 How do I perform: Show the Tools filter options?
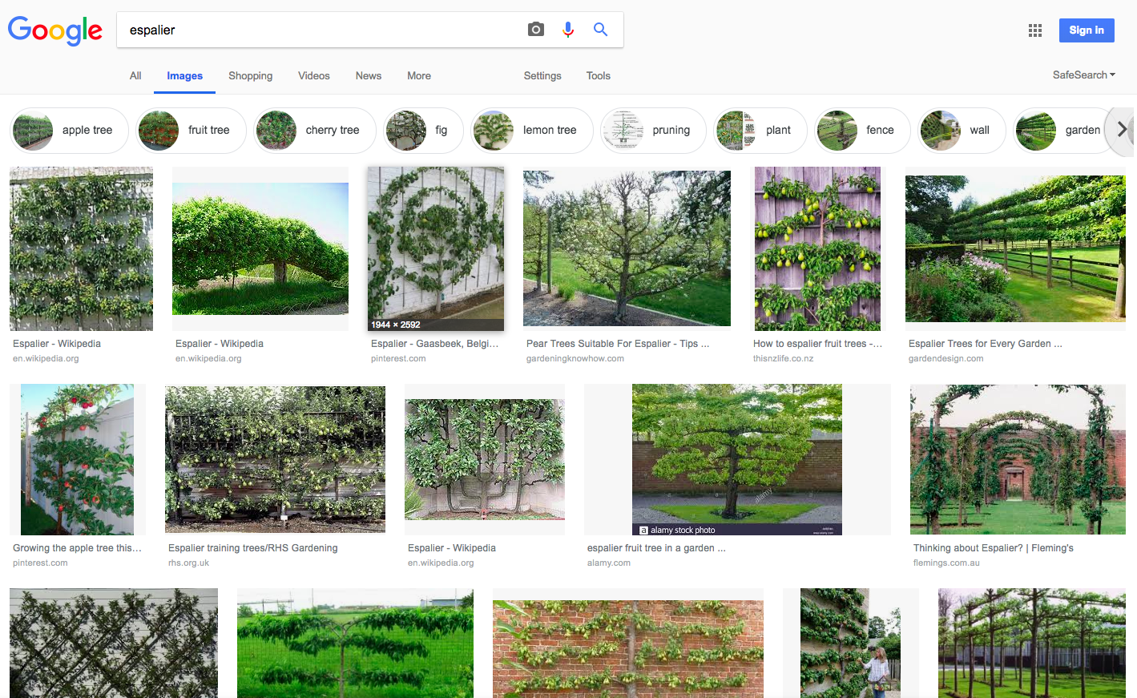click(x=598, y=76)
